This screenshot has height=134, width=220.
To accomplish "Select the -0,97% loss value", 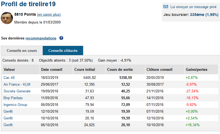I will 191,85.
